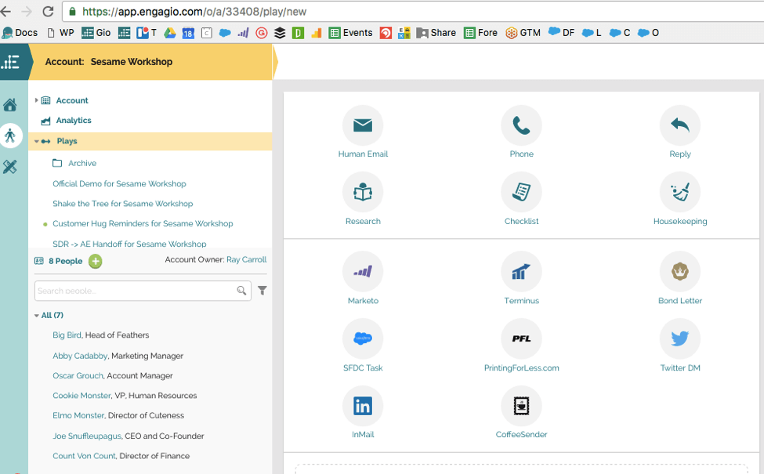Open the Analytics section
The width and height of the screenshot is (764, 474).
pyautogui.click(x=73, y=121)
